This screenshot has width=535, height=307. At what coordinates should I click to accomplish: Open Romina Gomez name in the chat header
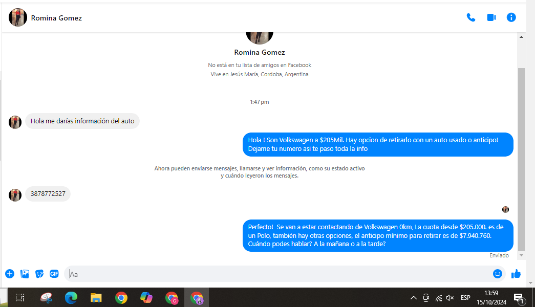(x=56, y=18)
